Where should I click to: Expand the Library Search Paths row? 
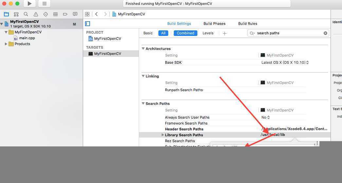[x=163, y=135]
